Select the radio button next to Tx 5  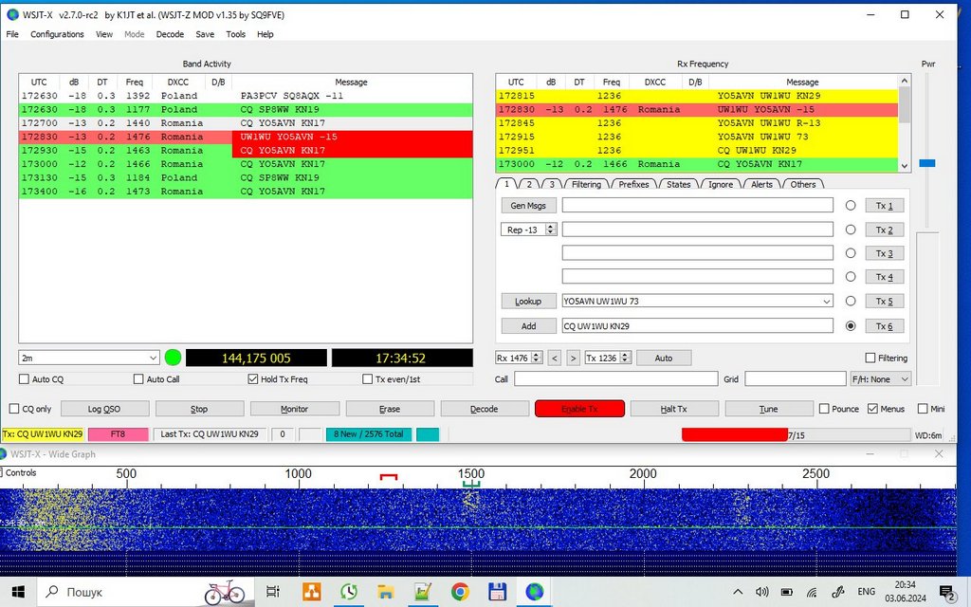click(x=851, y=301)
